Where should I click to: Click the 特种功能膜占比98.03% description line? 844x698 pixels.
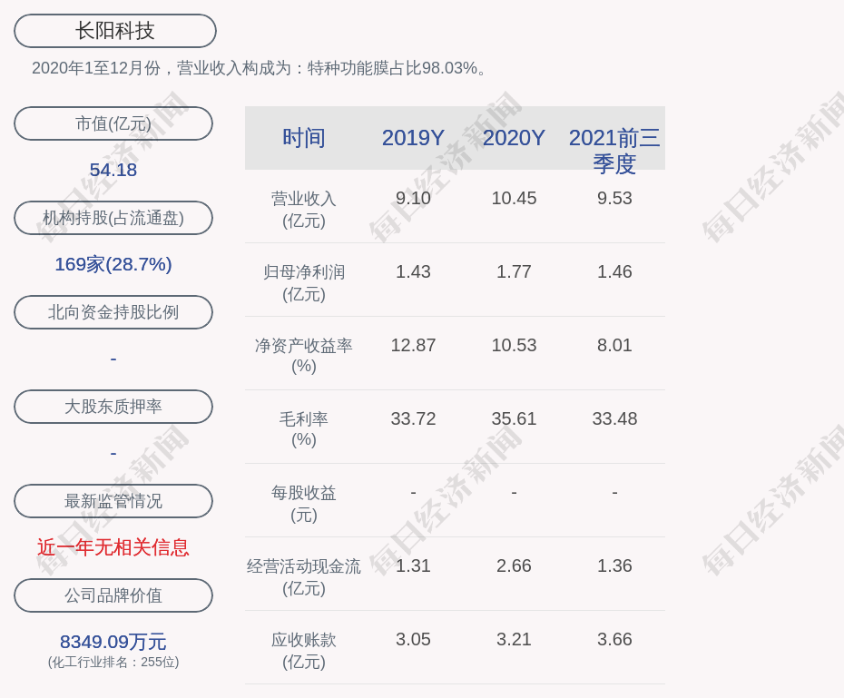tap(259, 68)
